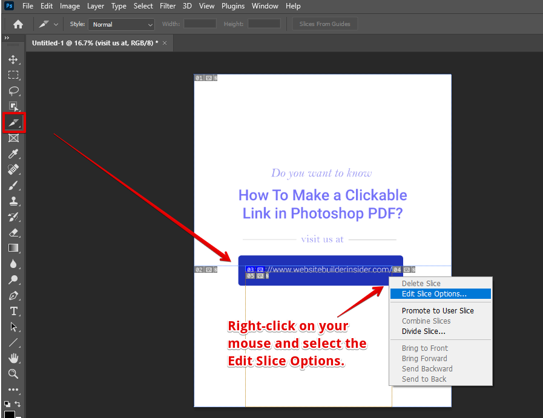This screenshot has height=418, width=543.
Task: Select the Eyedropper tool
Action: point(13,154)
